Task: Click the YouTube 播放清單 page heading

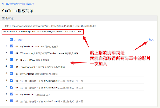Action: click(17, 11)
